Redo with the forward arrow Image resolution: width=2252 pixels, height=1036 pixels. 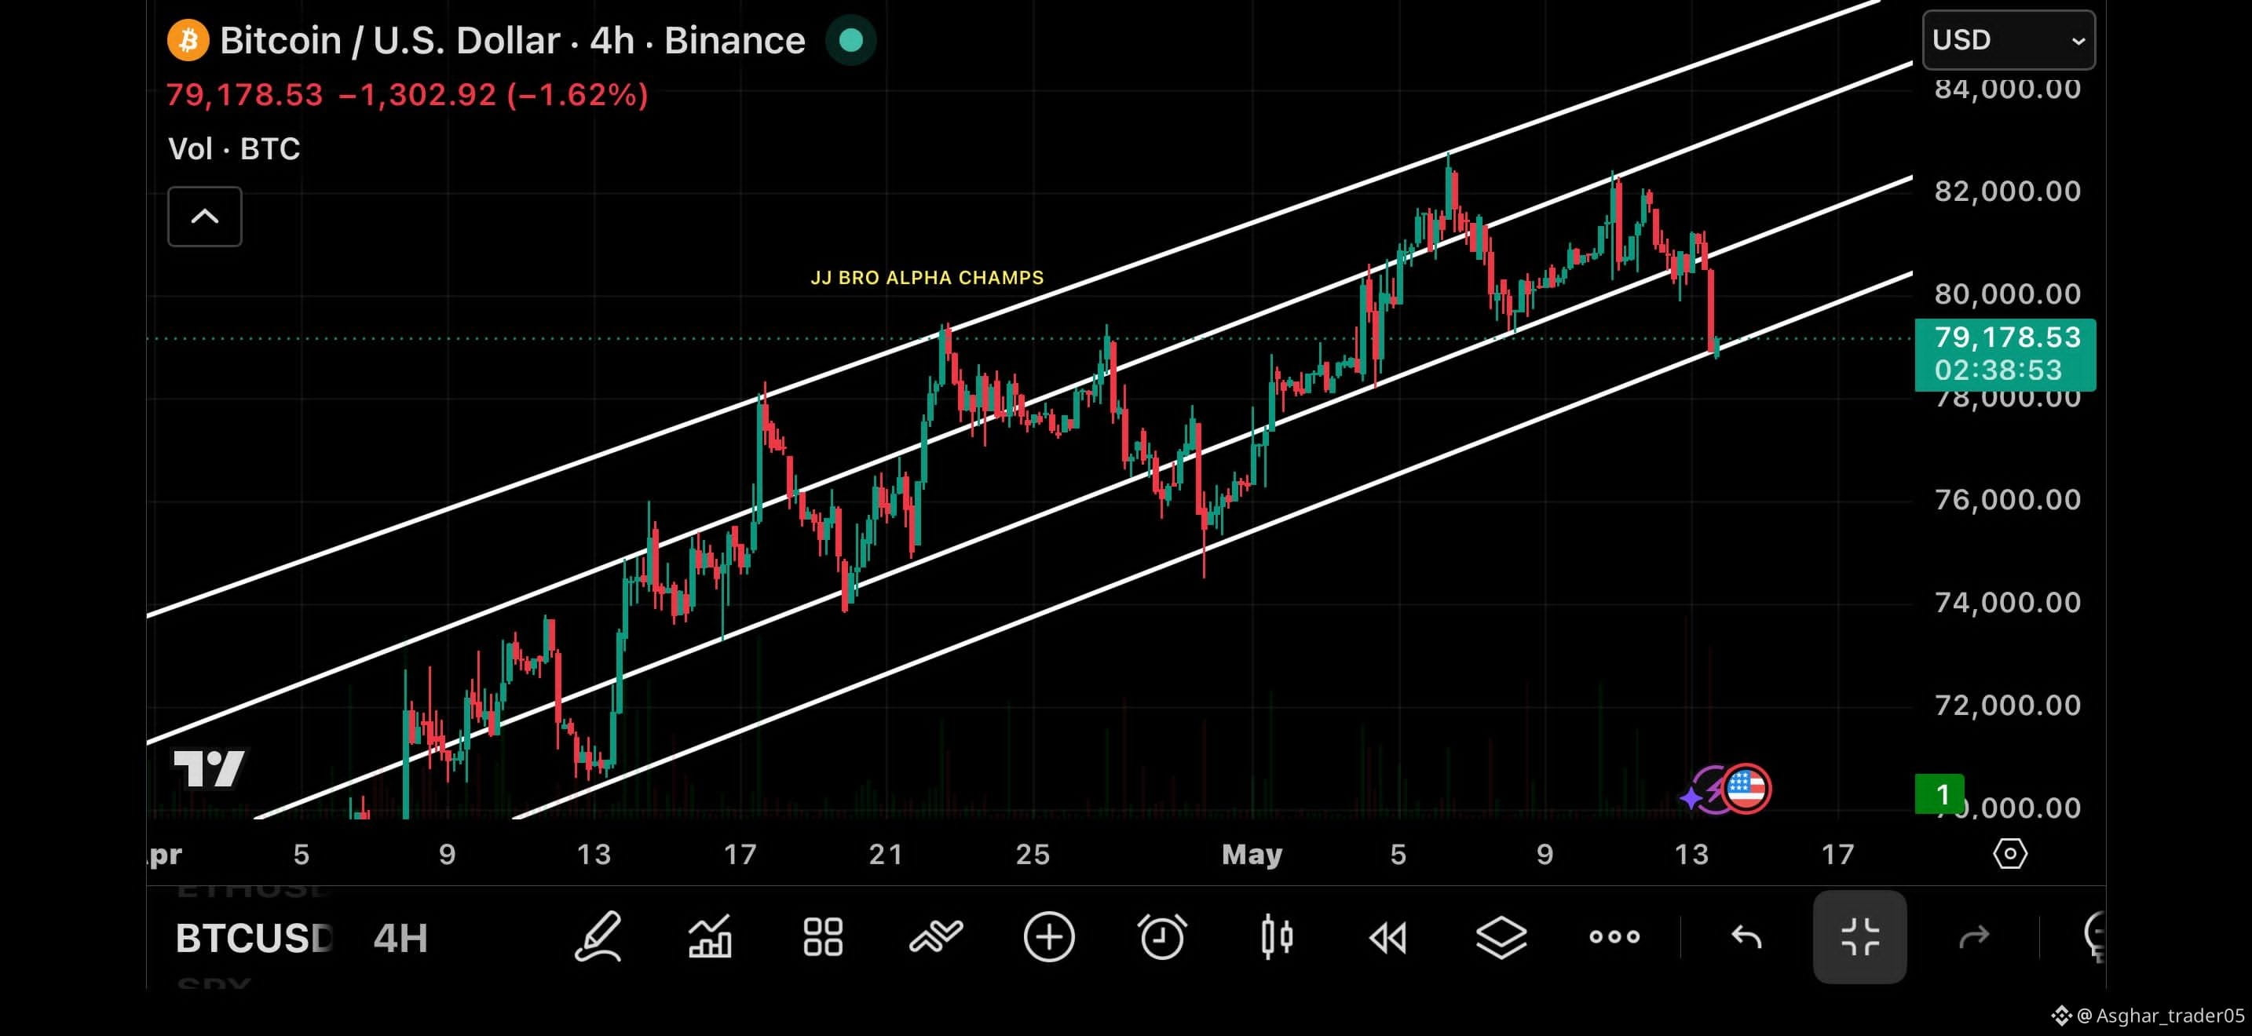[1974, 937]
